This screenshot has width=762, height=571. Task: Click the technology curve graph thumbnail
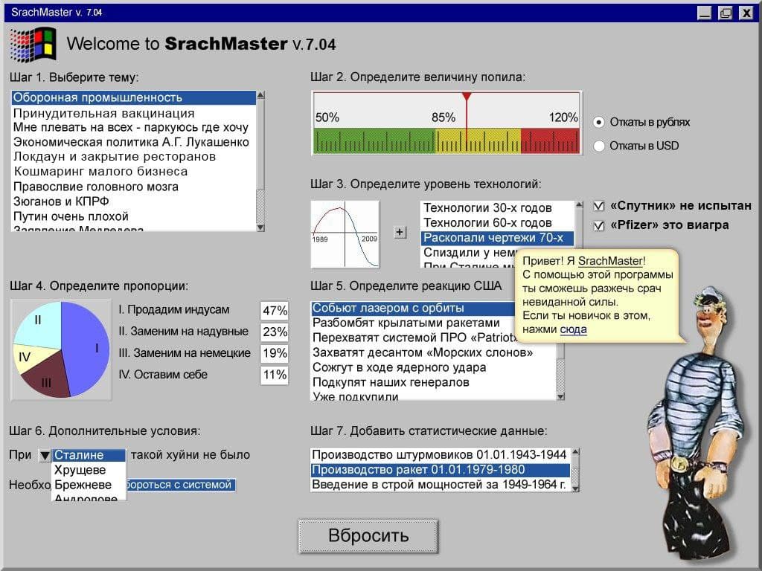tap(345, 234)
